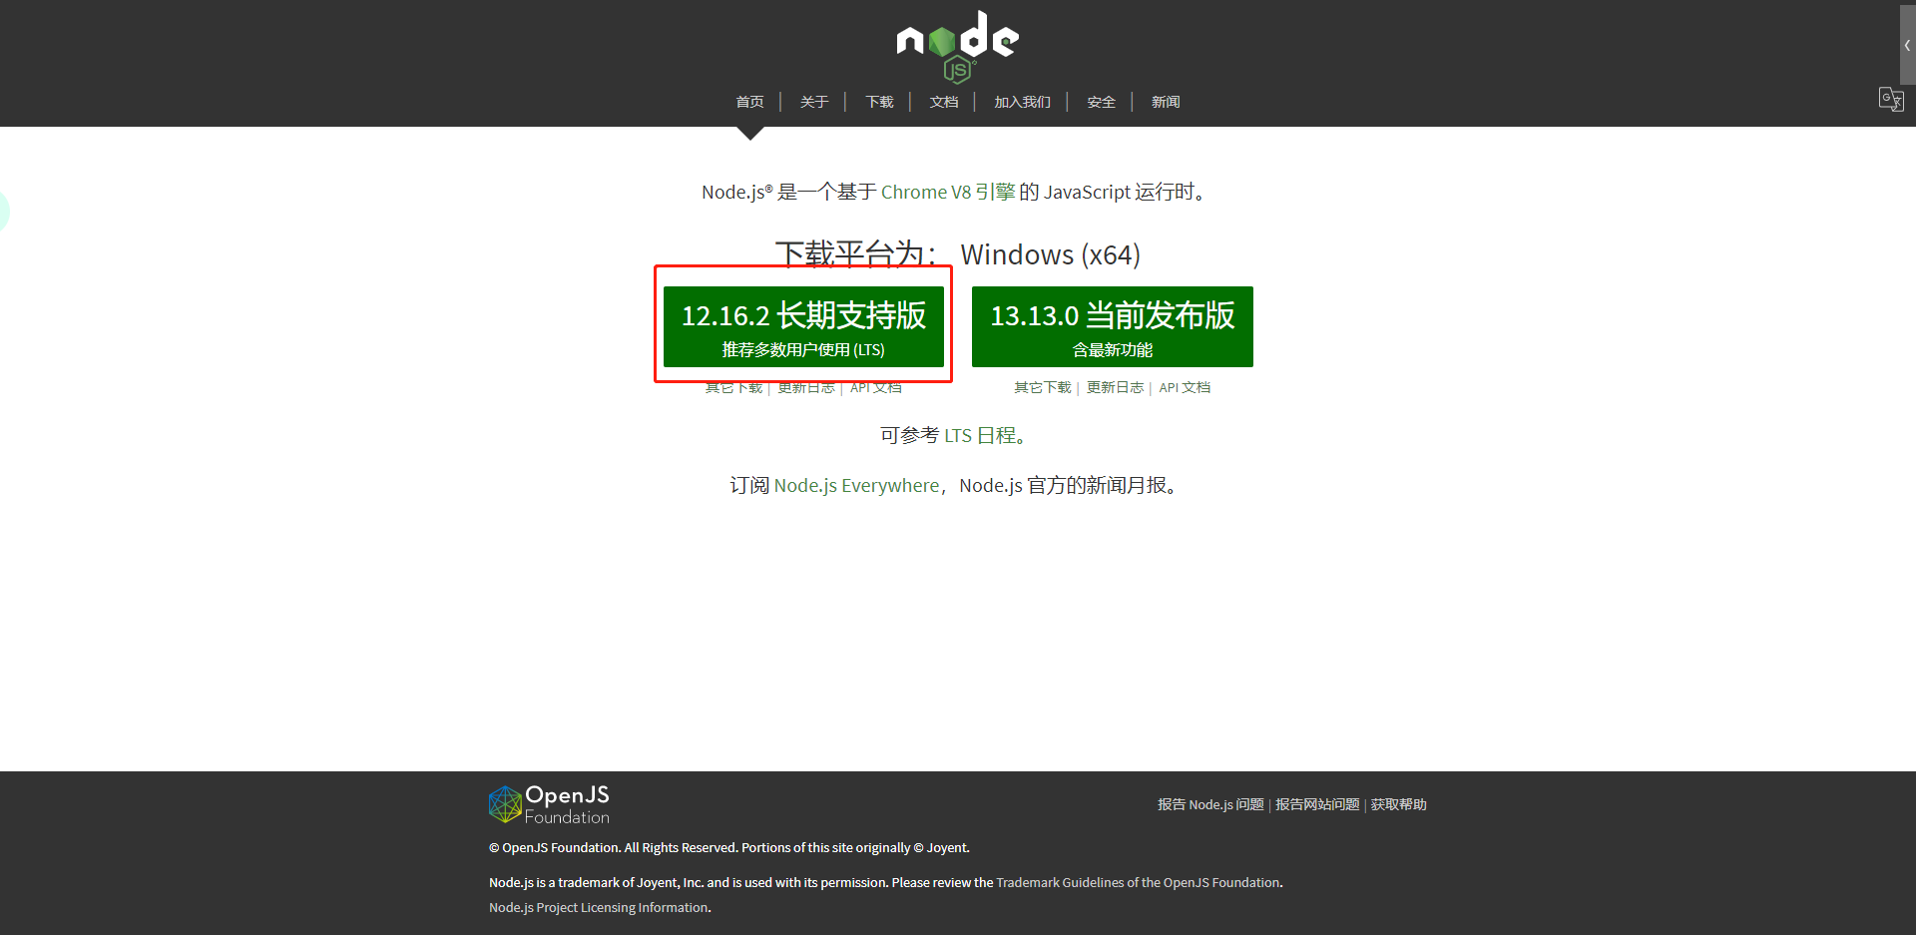Open 更新日志 under 13.13.0 button
This screenshot has width=1916, height=935.
tap(1115, 387)
